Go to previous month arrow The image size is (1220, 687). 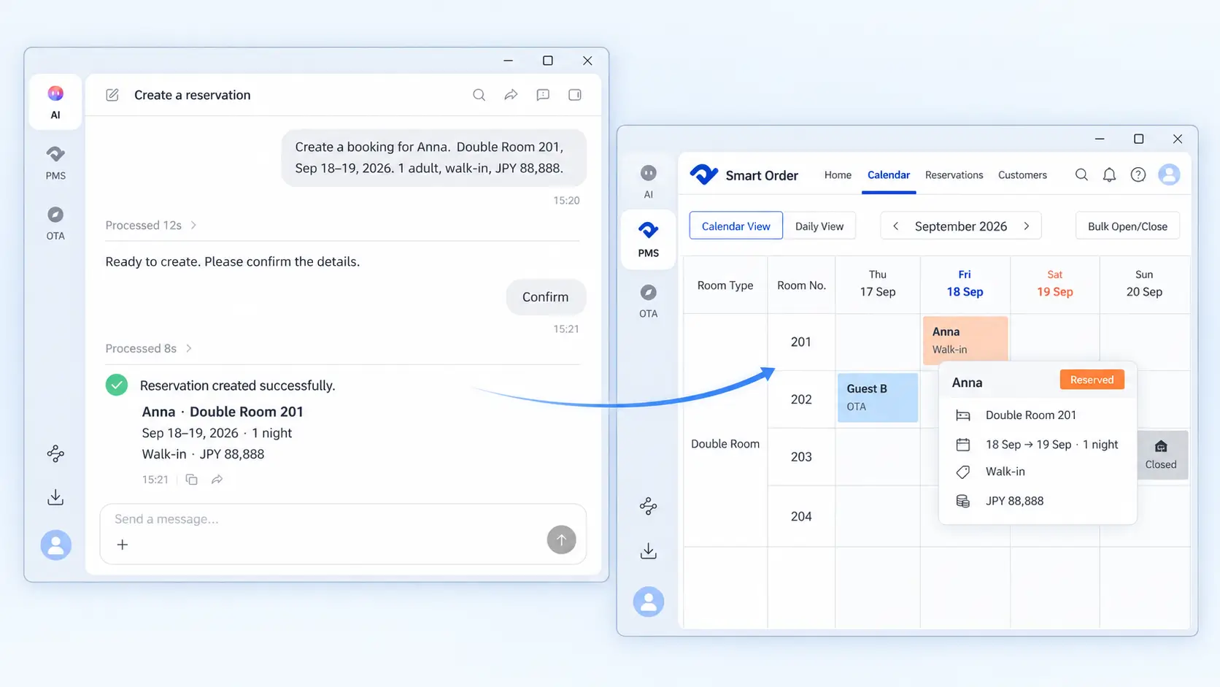click(895, 226)
